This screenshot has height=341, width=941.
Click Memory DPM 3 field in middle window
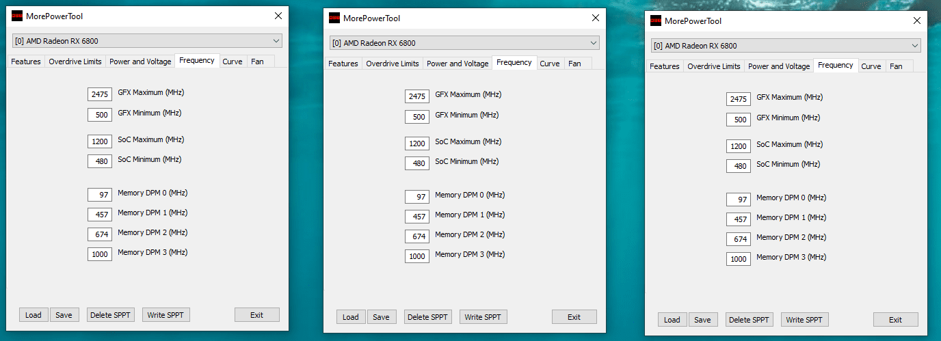(x=417, y=256)
